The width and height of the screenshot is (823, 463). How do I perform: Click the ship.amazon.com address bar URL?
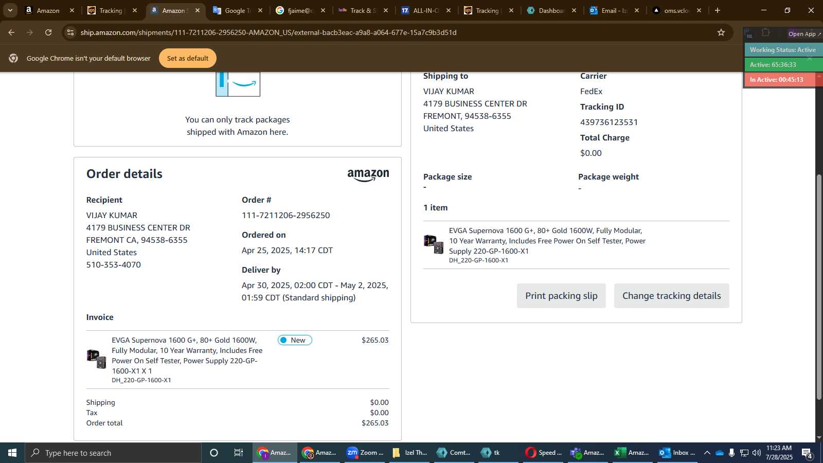(269, 32)
